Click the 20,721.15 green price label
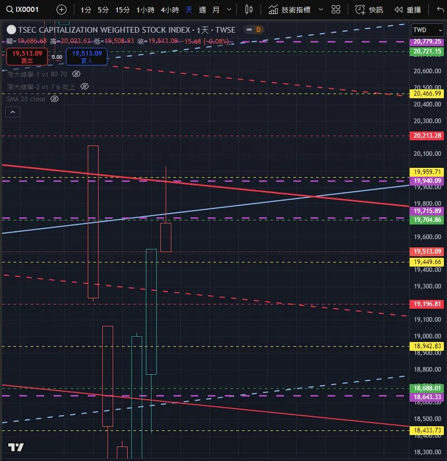 point(427,51)
